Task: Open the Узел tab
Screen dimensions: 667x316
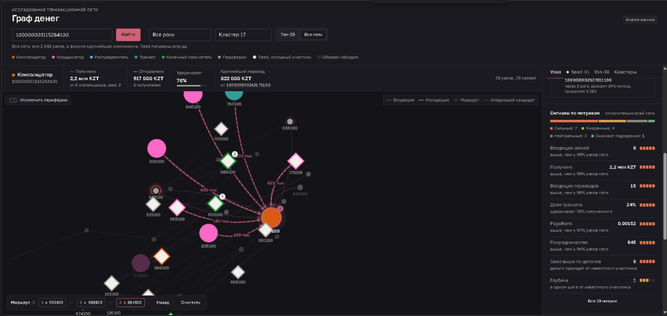Action: tap(555, 72)
